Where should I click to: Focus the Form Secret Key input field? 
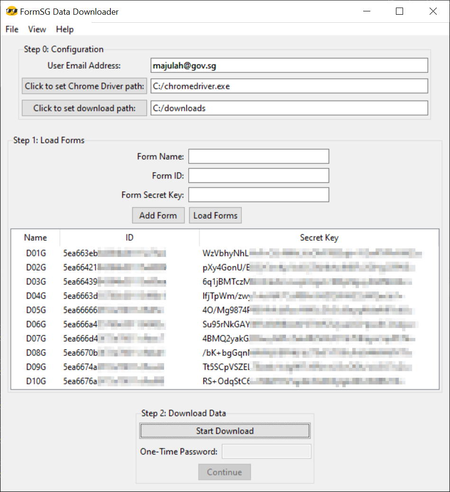tap(258, 195)
